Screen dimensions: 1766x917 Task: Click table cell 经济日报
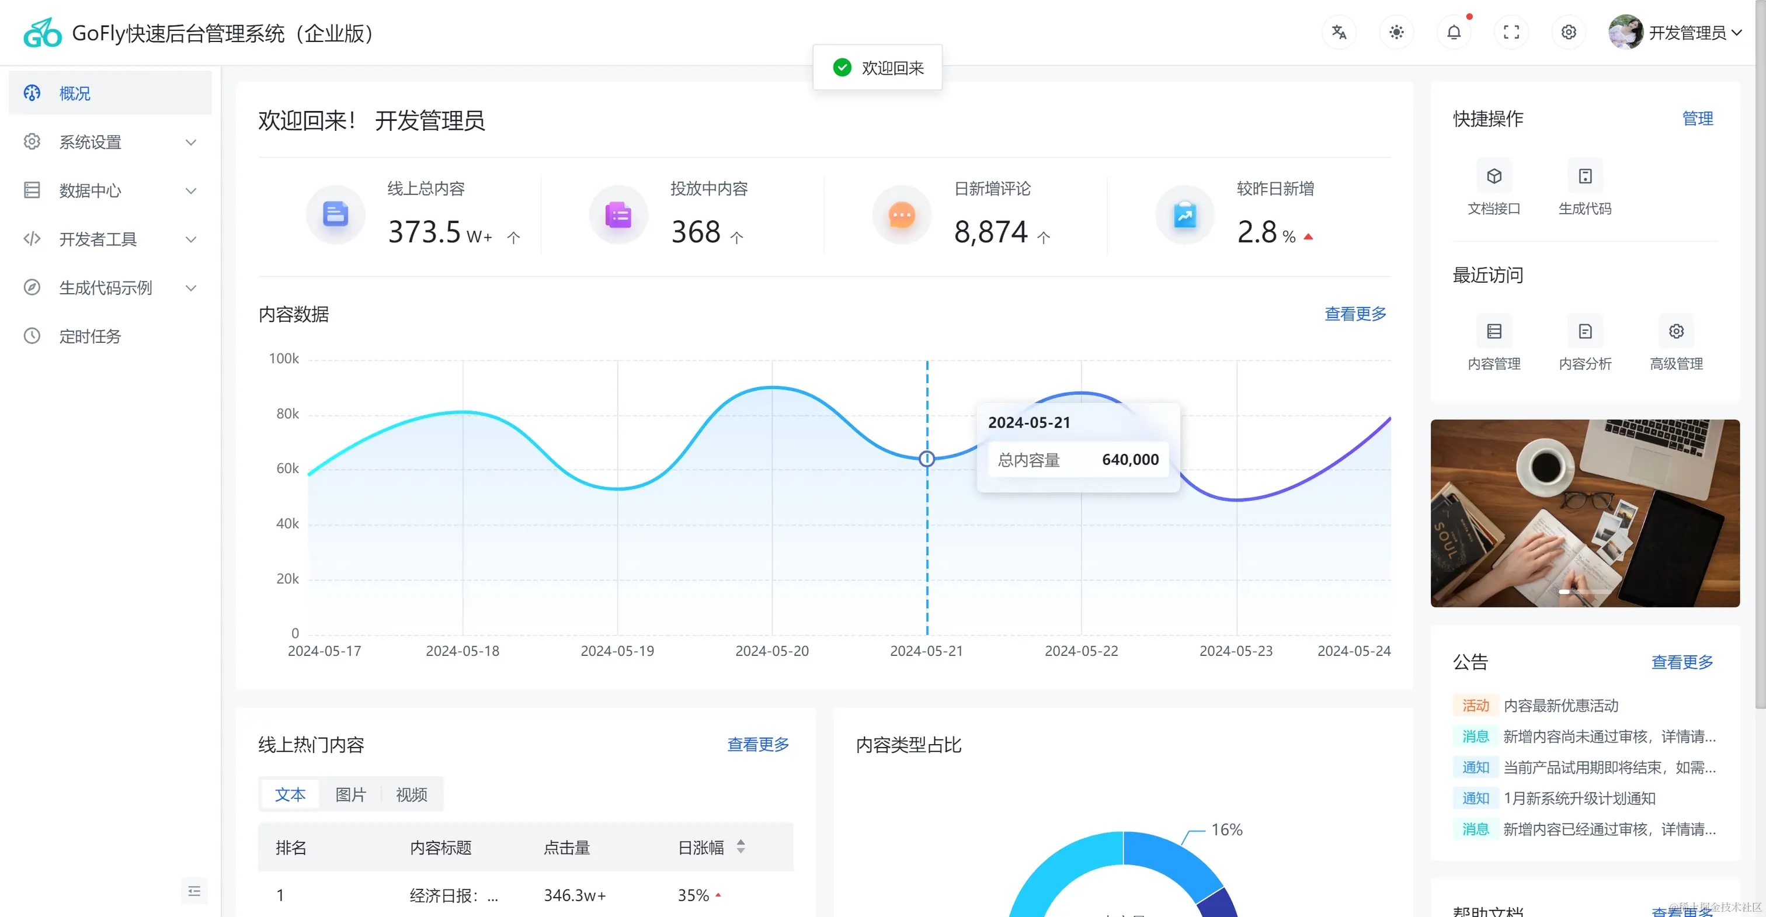[454, 895]
